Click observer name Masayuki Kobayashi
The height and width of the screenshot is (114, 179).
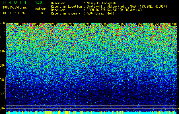pyautogui.click(x=102, y=3)
